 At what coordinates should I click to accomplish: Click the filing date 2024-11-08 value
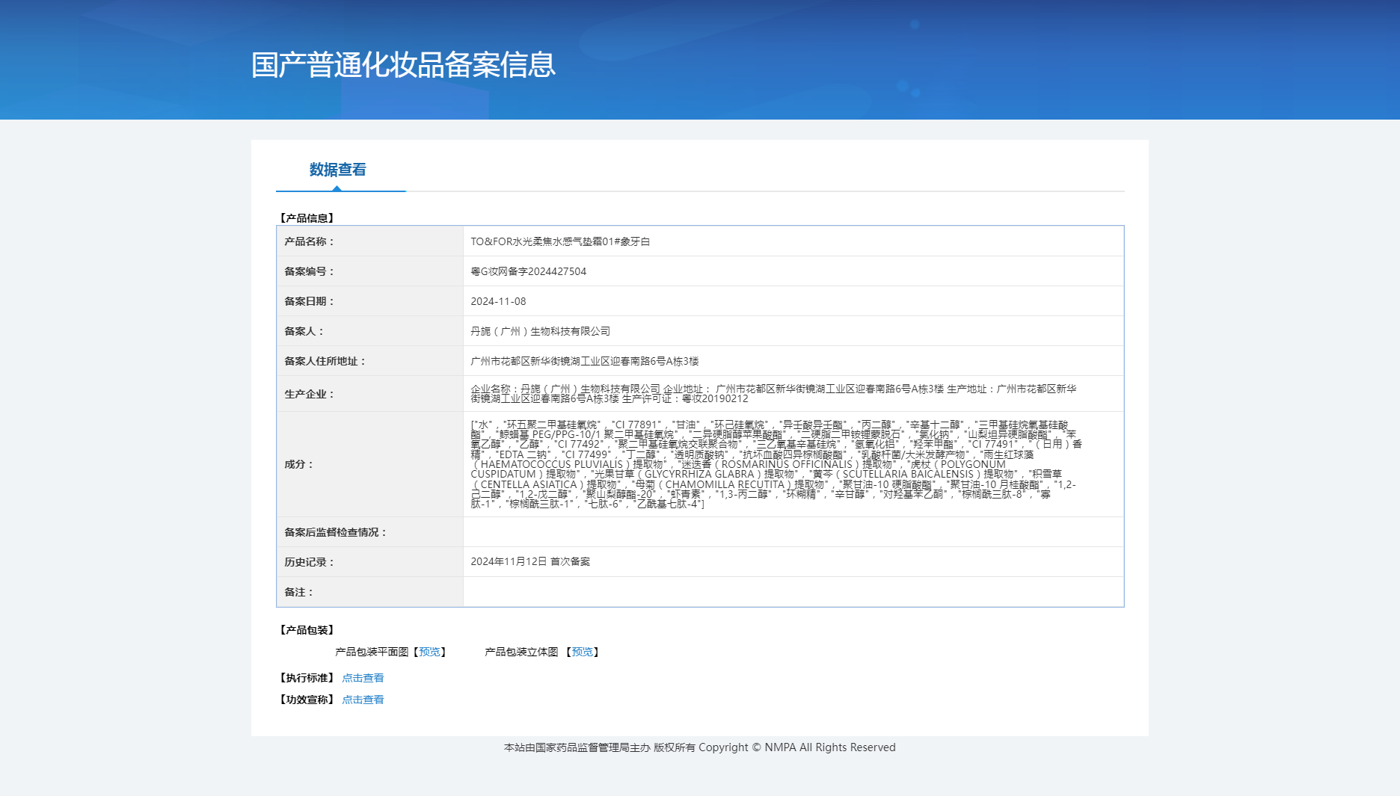pos(498,302)
